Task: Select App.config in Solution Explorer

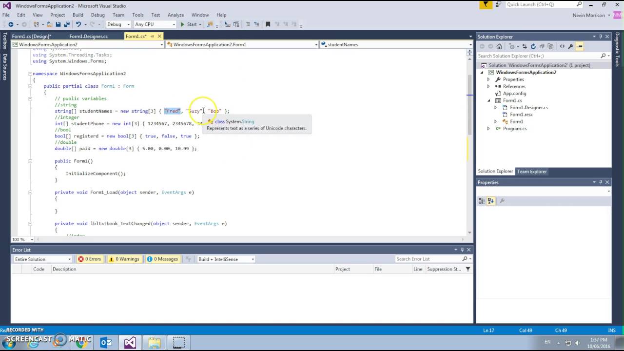Action: pos(514,94)
